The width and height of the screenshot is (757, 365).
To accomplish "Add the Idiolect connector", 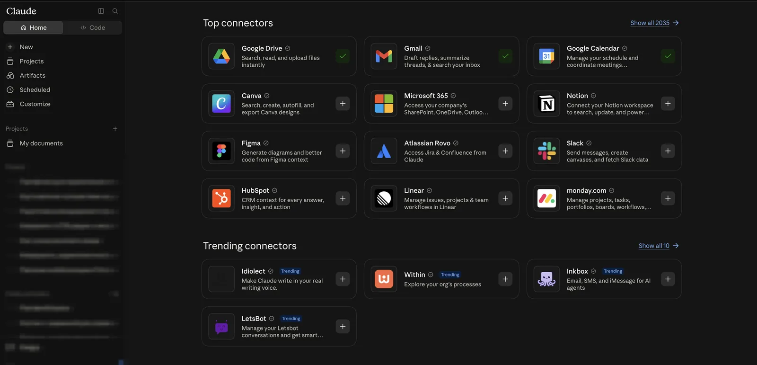I will click(343, 279).
